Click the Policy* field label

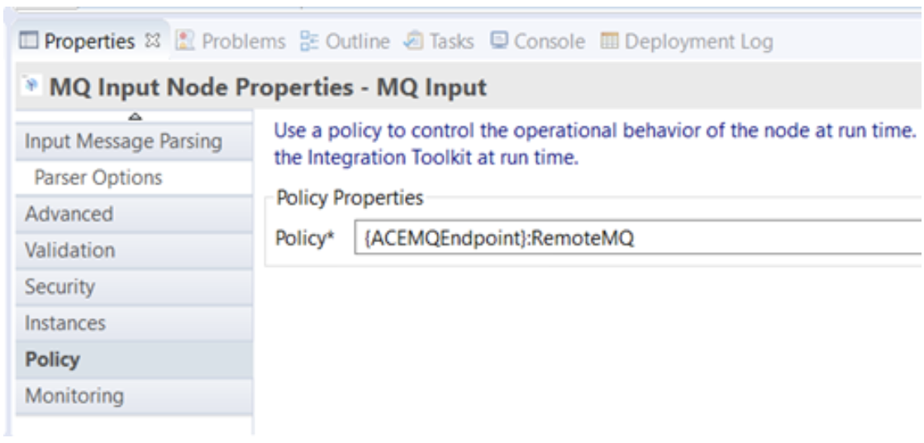coord(305,238)
